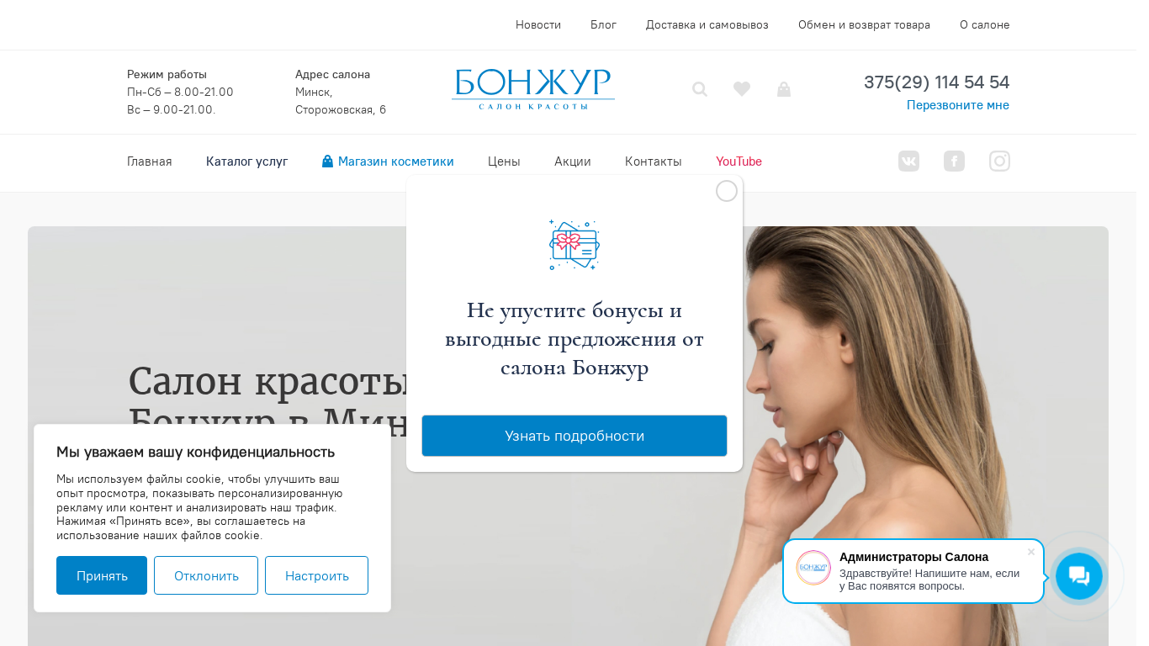
Task: Close the bonus offer popup
Action: (727, 191)
